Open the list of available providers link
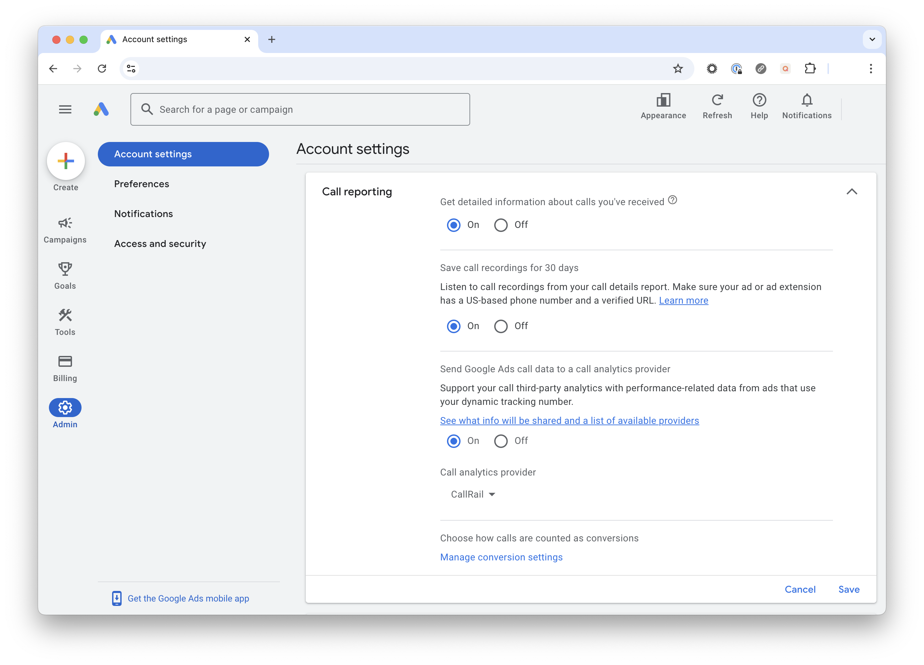 tap(570, 421)
